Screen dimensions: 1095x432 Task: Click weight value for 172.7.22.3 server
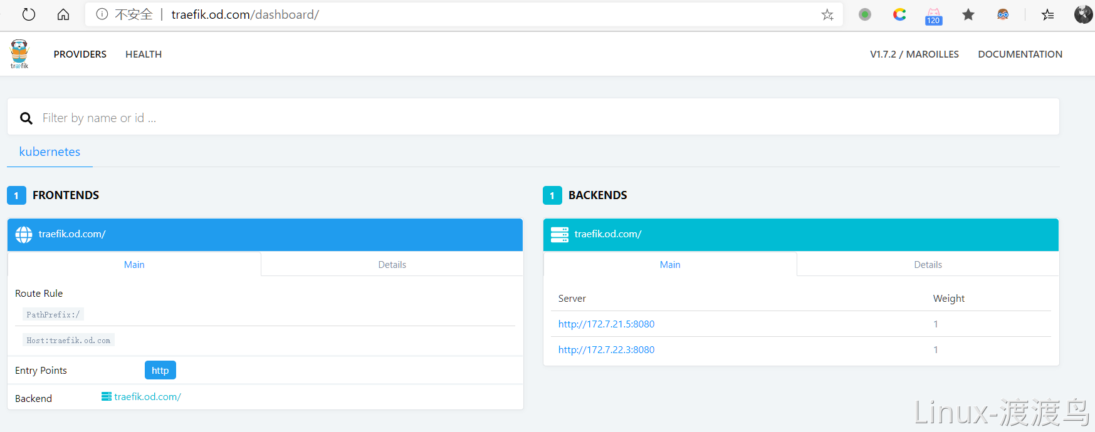(x=936, y=349)
